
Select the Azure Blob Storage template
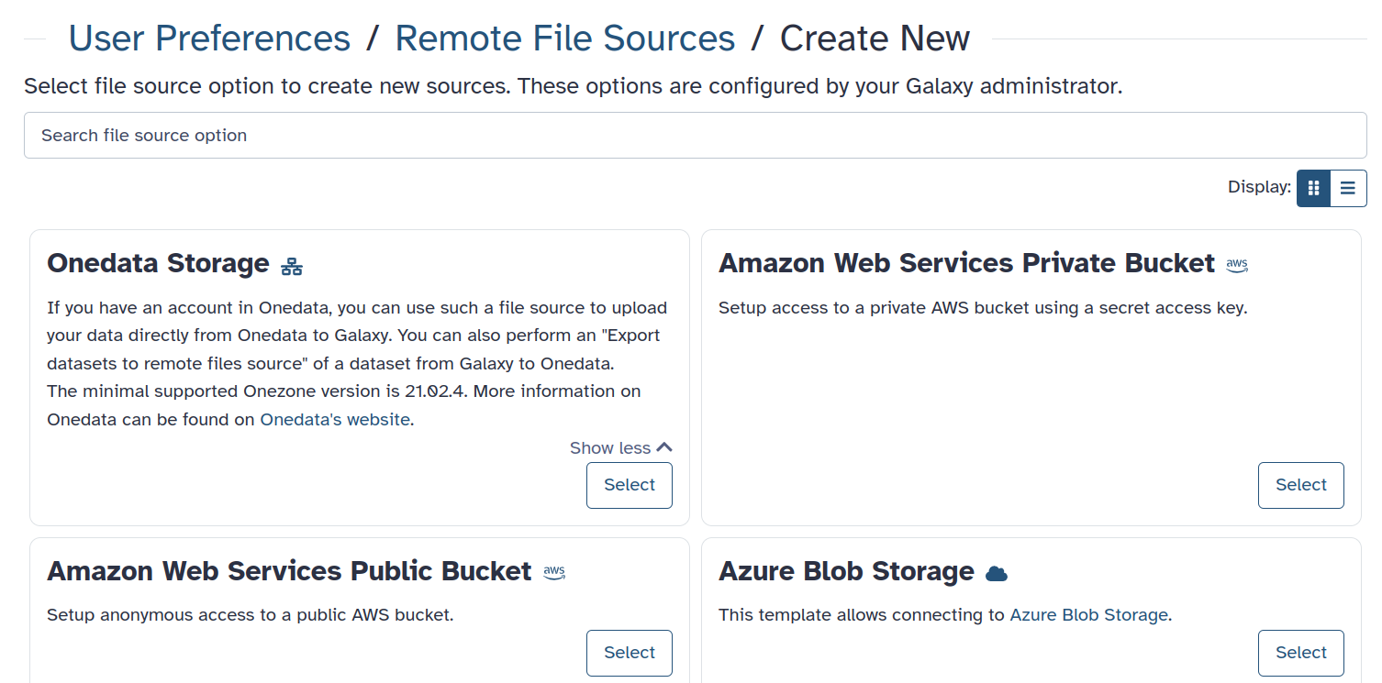1301,653
